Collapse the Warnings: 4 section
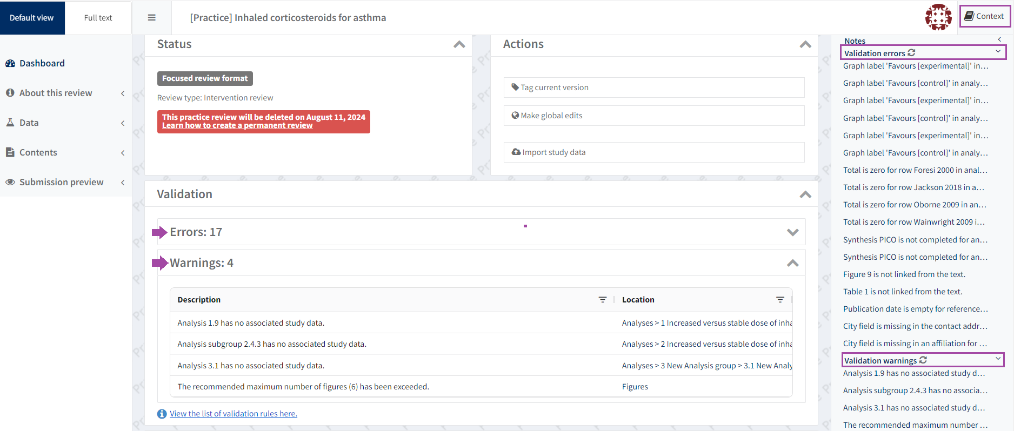 pyautogui.click(x=792, y=263)
